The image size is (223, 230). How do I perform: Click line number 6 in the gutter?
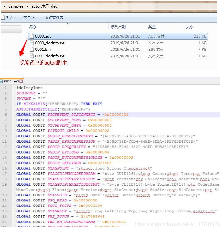coord(5,115)
